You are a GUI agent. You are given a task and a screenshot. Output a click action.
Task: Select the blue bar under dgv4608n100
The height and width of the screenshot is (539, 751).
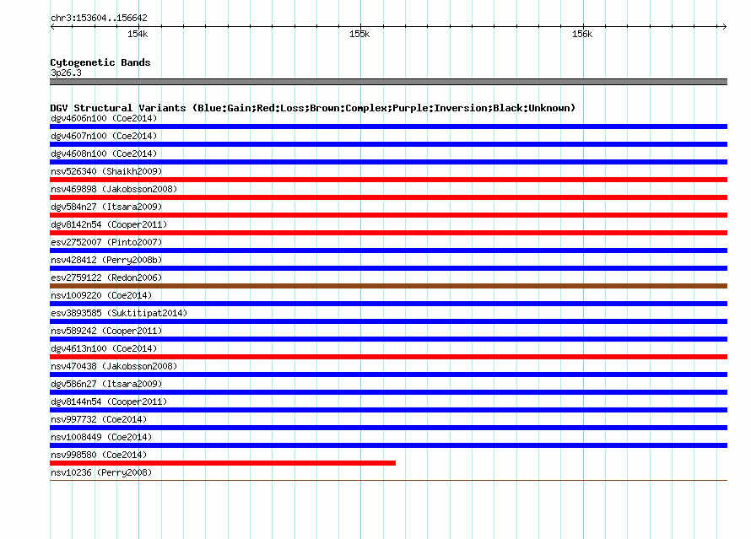[x=388, y=162]
